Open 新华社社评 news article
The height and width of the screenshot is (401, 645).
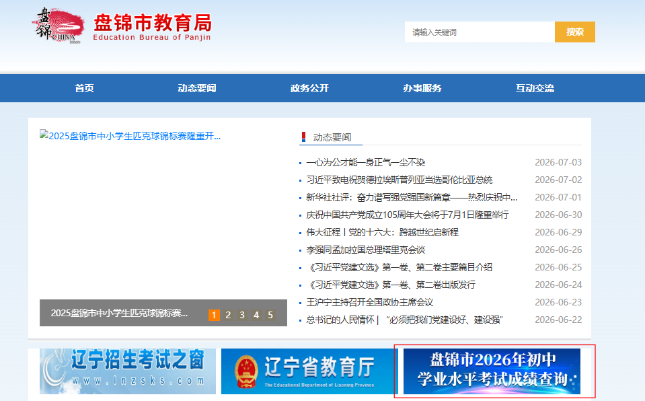click(412, 198)
